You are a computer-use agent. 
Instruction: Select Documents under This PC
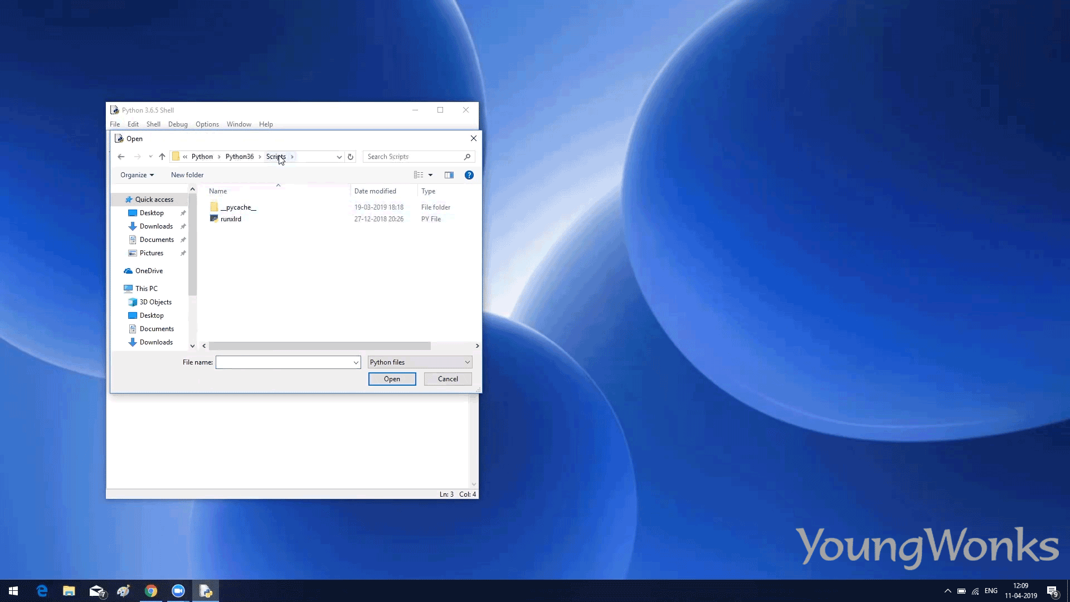pos(157,329)
